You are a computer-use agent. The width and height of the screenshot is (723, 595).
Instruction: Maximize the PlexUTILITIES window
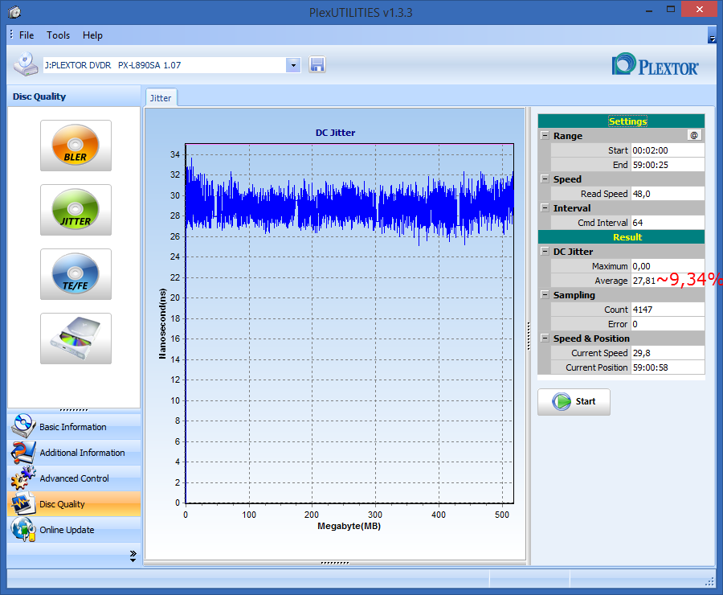click(x=671, y=10)
